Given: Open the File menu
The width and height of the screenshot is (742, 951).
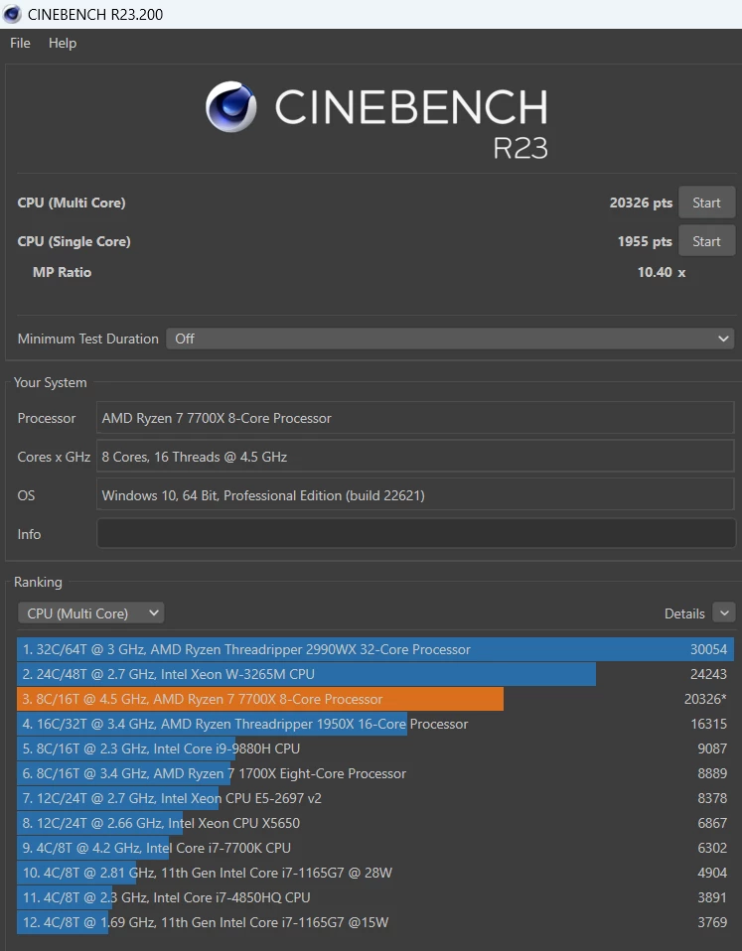Looking at the screenshot, I should [x=20, y=43].
